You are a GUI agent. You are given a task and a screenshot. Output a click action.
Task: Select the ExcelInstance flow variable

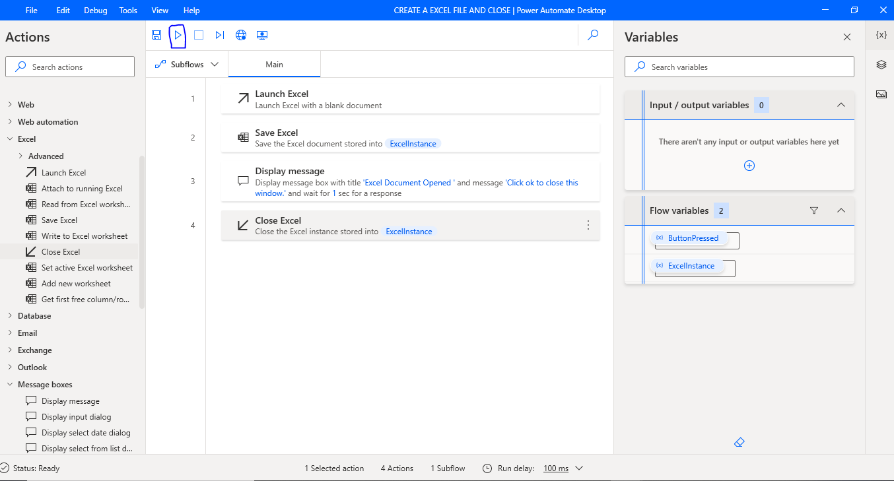click(x=687, y=266)
